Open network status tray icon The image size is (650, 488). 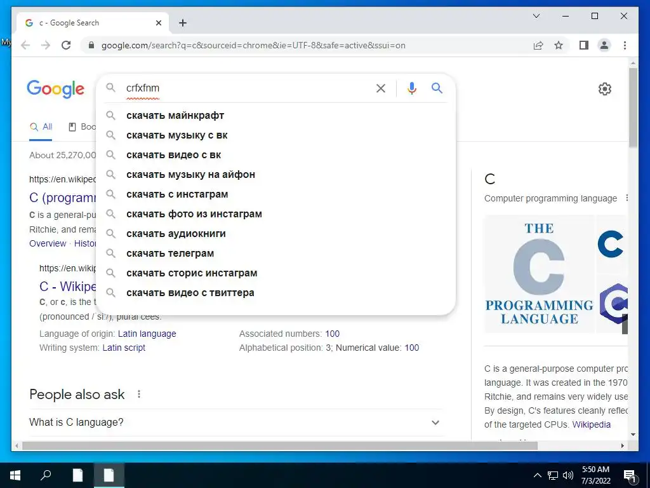[x=553, y=475]
